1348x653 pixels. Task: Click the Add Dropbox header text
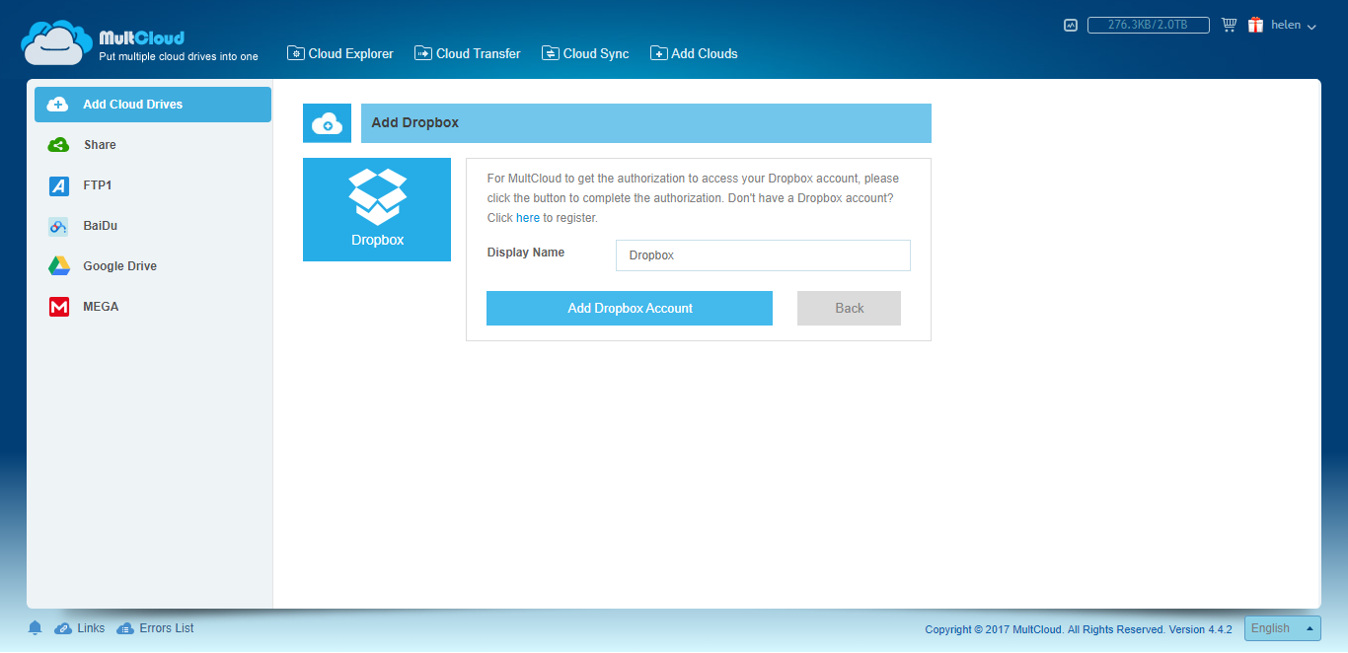tap(414, 123)
